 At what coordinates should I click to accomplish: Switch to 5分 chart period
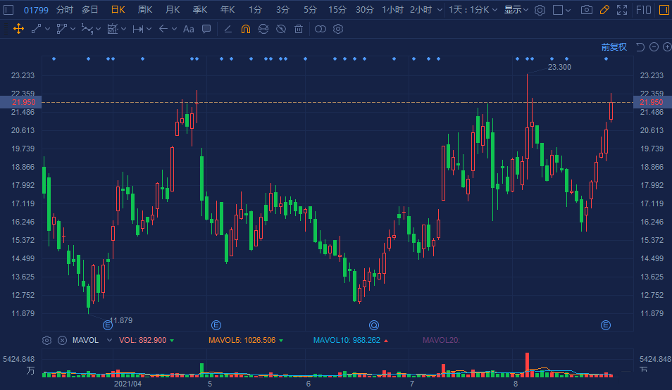tap(310, 10)
